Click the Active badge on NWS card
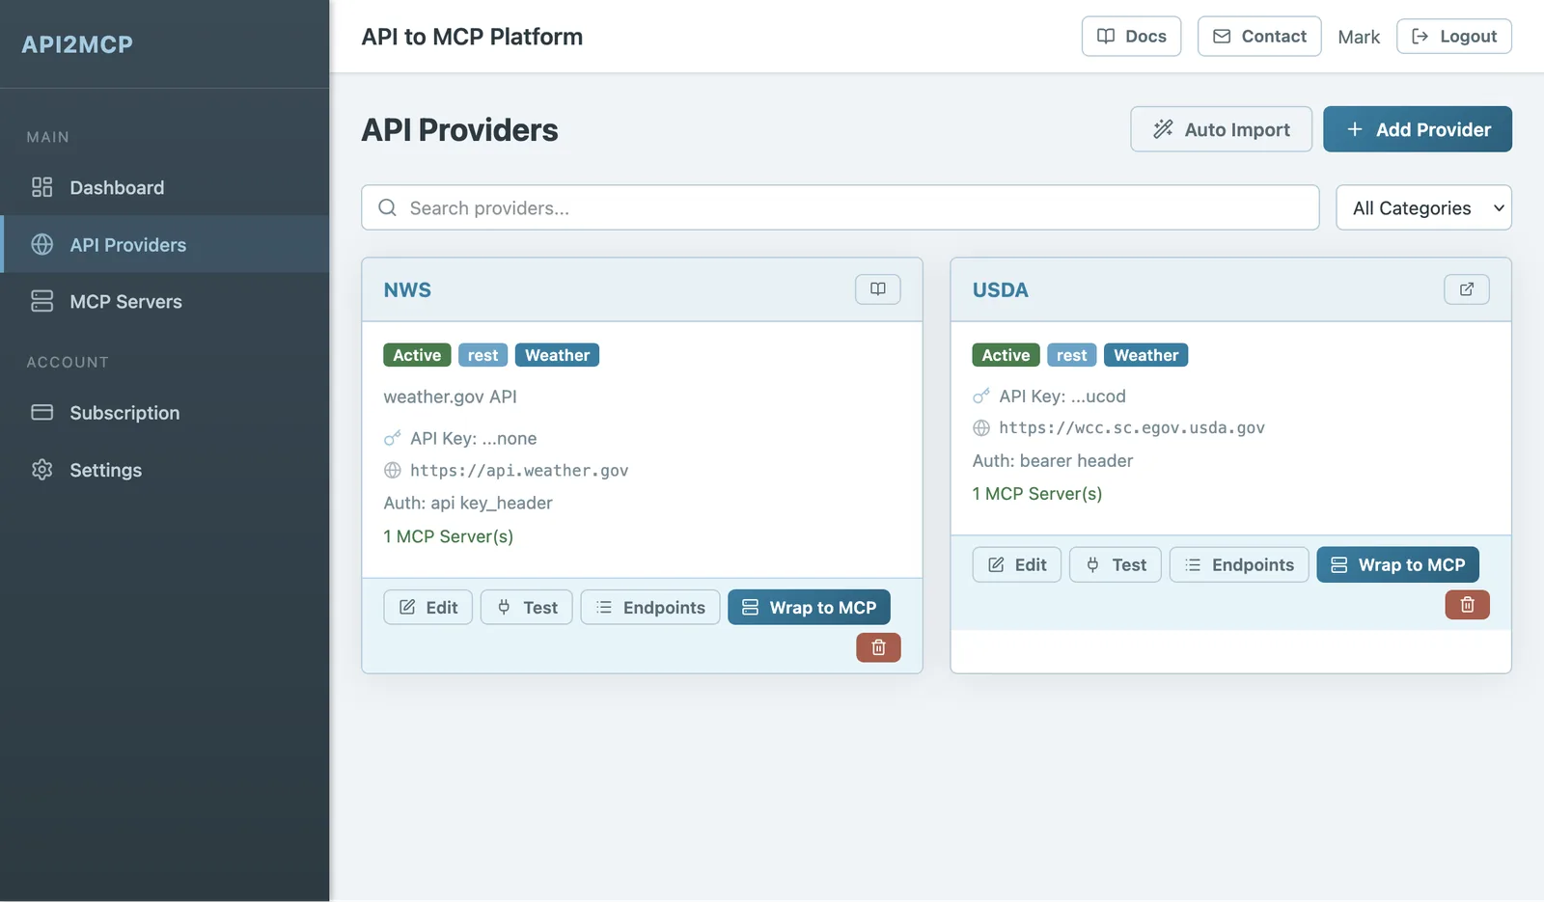The height and width of the screenshot is (902, 1544). click(417, 355)
